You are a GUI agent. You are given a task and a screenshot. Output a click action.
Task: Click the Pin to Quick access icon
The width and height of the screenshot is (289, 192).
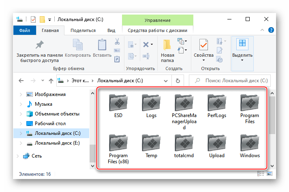39,45
